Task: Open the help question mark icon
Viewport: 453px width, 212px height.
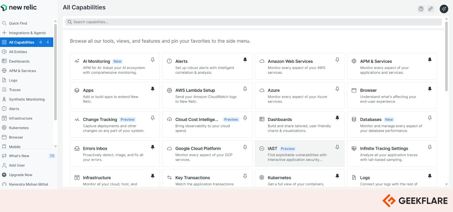Action: (x=421, y=9)
